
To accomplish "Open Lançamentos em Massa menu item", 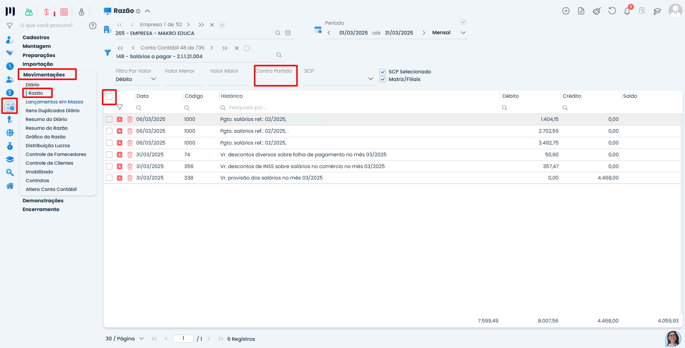I will [x=54, y=102].
